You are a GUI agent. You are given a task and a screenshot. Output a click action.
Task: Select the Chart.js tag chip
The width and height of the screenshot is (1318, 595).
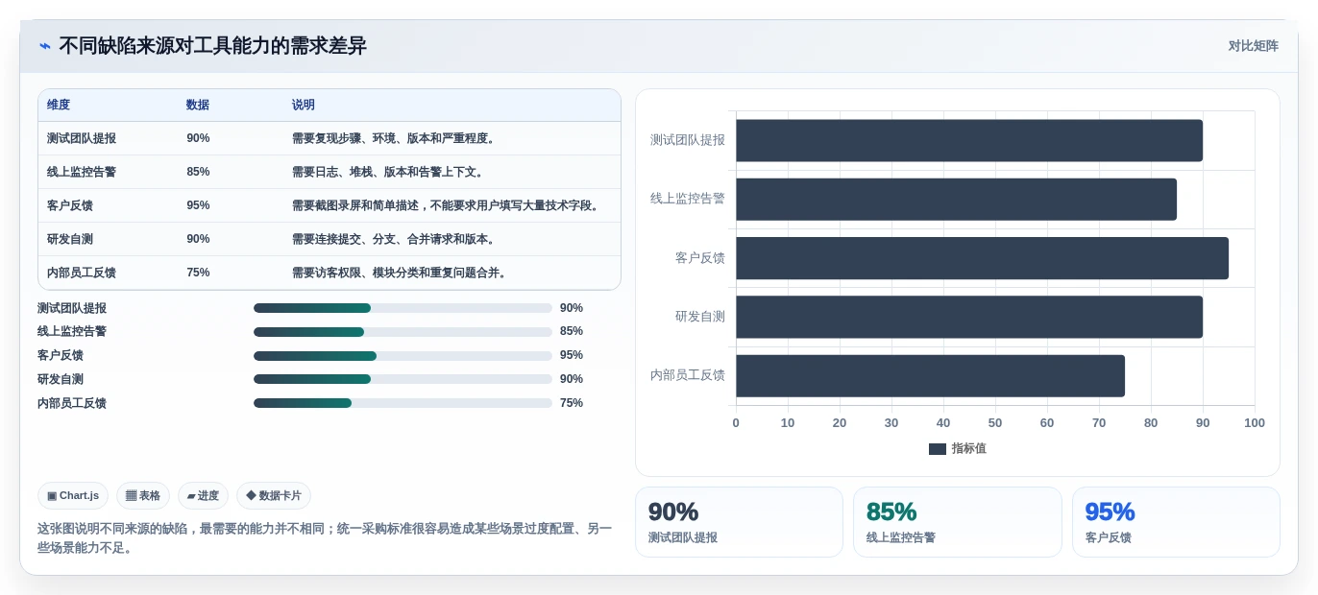pyautogui.click(x=73, y=496)
